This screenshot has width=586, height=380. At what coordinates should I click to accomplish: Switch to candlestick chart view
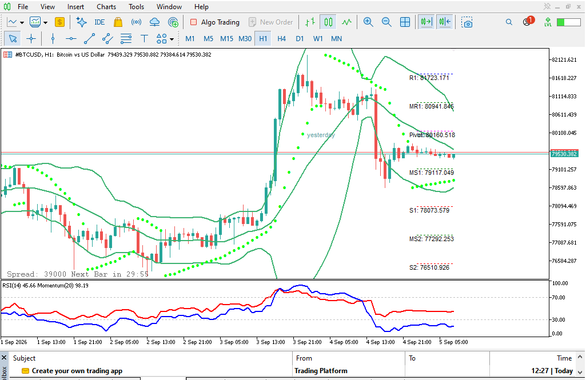[328, 22]
